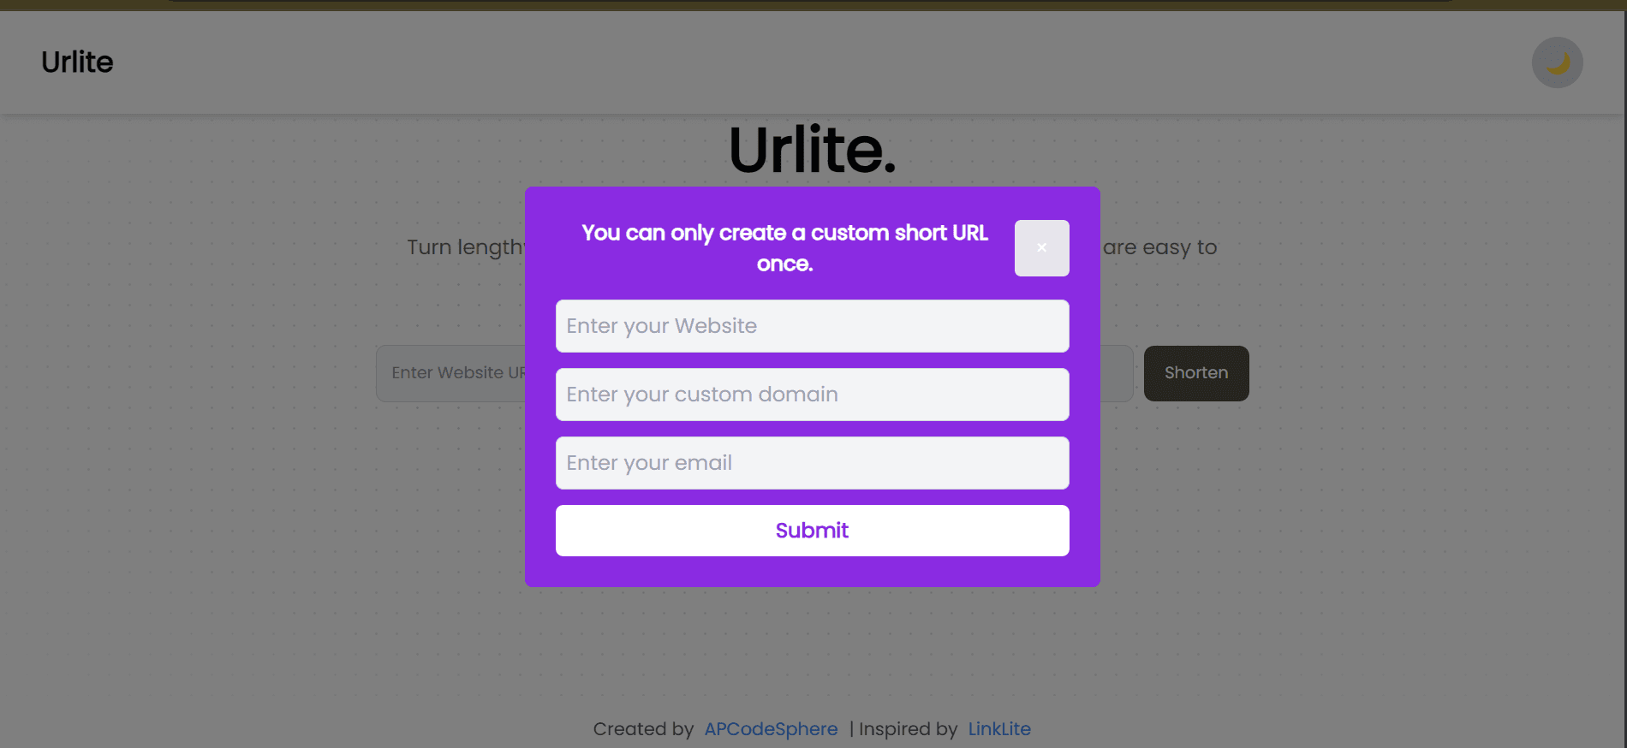This screenshot has width=1627, height=748.
Task: Click the 'Enter your custom domain' field
Action: (811, 395)
